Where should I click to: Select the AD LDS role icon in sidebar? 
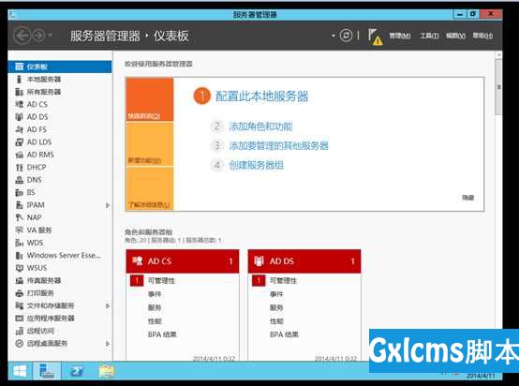coord(19,142)
